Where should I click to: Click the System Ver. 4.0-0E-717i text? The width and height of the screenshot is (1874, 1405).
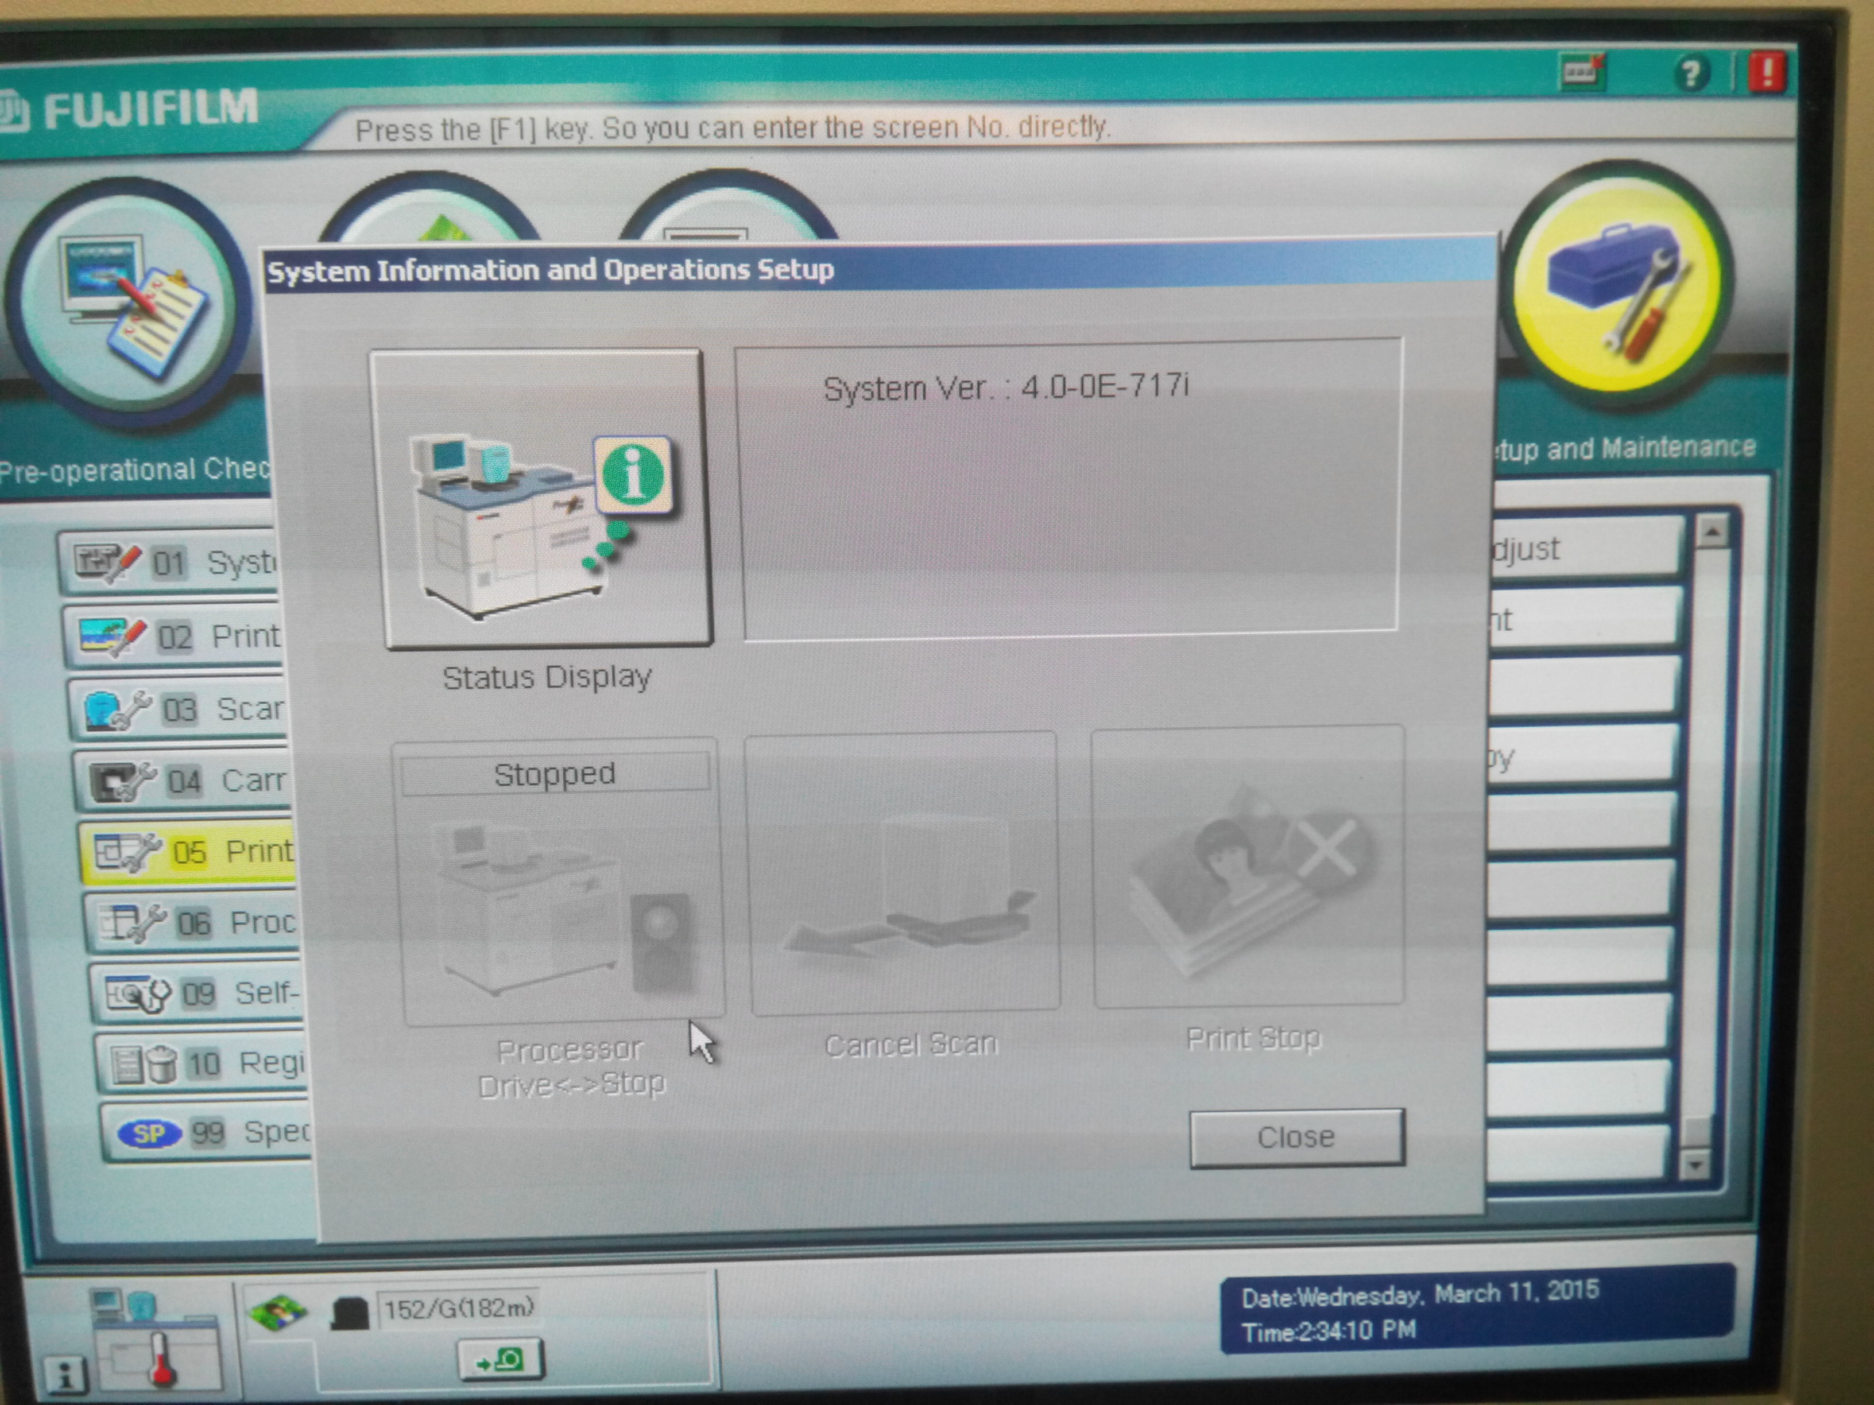[1006, 387]
